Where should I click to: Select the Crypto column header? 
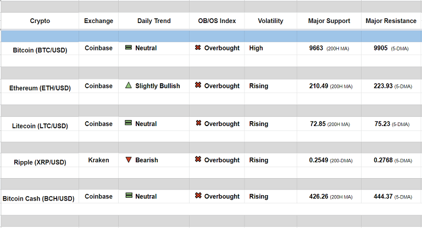pos(40,21)
